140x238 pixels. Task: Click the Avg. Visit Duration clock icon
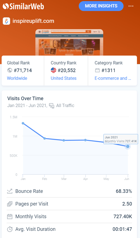10,229
